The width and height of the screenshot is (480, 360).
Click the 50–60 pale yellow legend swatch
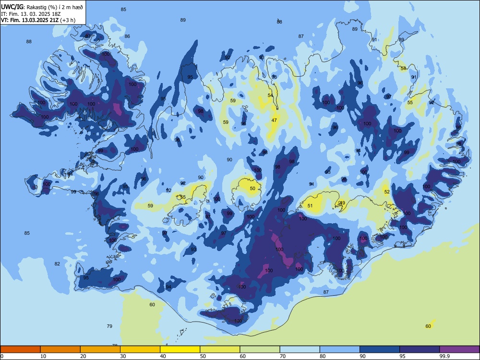pos(220,349)
